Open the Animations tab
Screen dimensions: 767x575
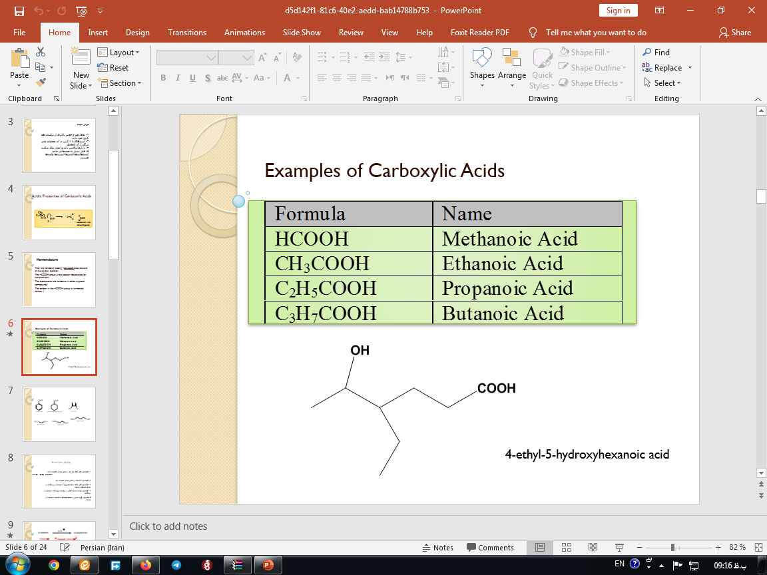point(244,32)
